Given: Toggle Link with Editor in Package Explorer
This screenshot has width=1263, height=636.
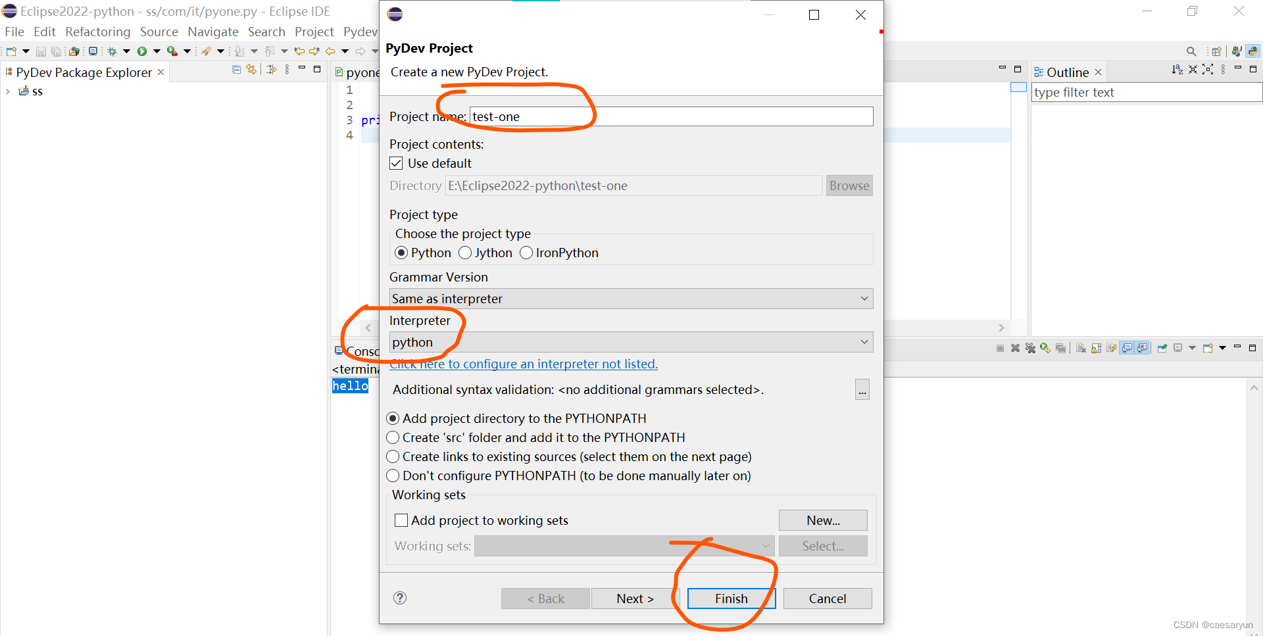Looking at the screenshot, I should tap(251, 70).
